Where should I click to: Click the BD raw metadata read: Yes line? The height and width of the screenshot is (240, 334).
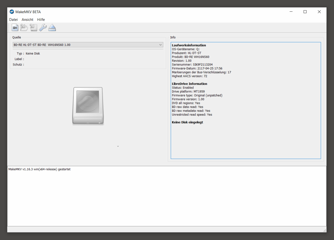coord(191,111)
